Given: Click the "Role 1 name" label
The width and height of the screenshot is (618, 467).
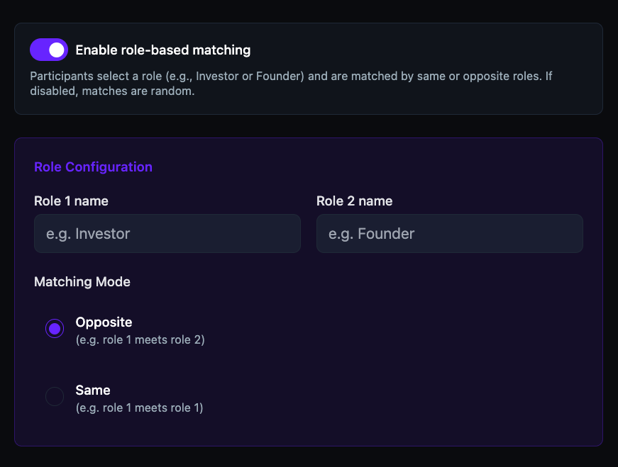Looking at the screenshot, I should [x=72, y=201].
